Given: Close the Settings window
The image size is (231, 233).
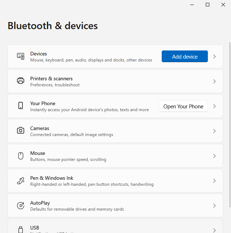Looking at the screenshot, I should pyautogui.click(x=223, y=5).
